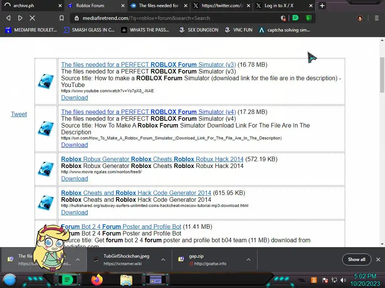Viewport: 385px width, 288px height.
Task: Open Action Center flag tray icon
Action: (x=325, y=280)
